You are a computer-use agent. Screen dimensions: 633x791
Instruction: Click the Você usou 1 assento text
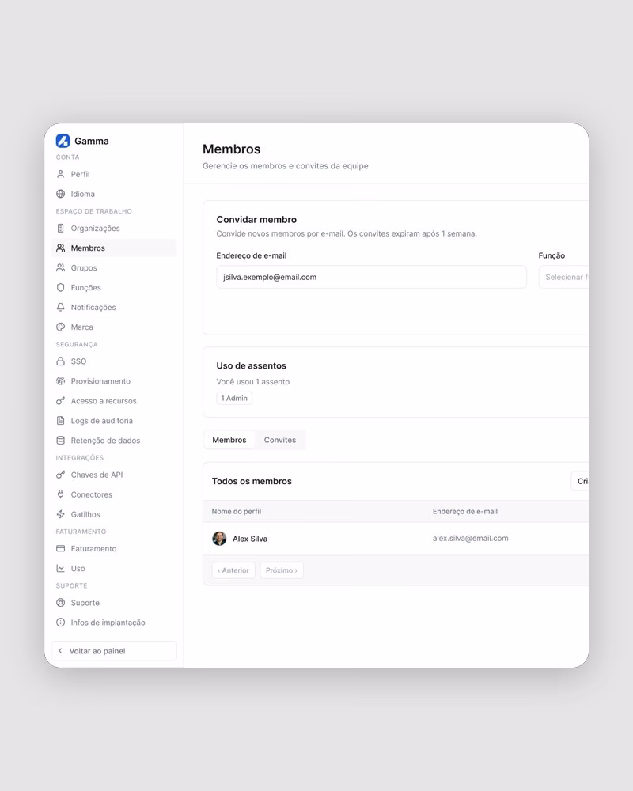click(253, 381)
